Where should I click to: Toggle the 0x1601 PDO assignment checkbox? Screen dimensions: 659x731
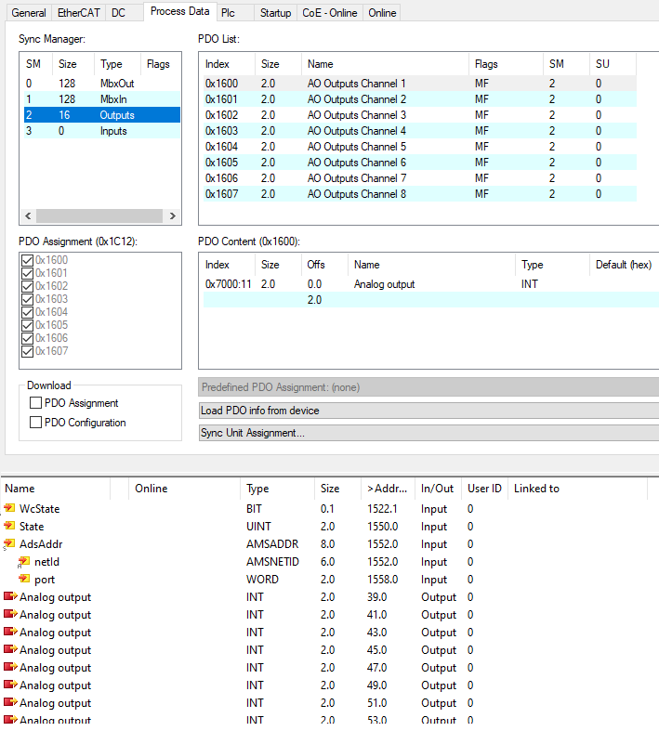tap(28, 273)
